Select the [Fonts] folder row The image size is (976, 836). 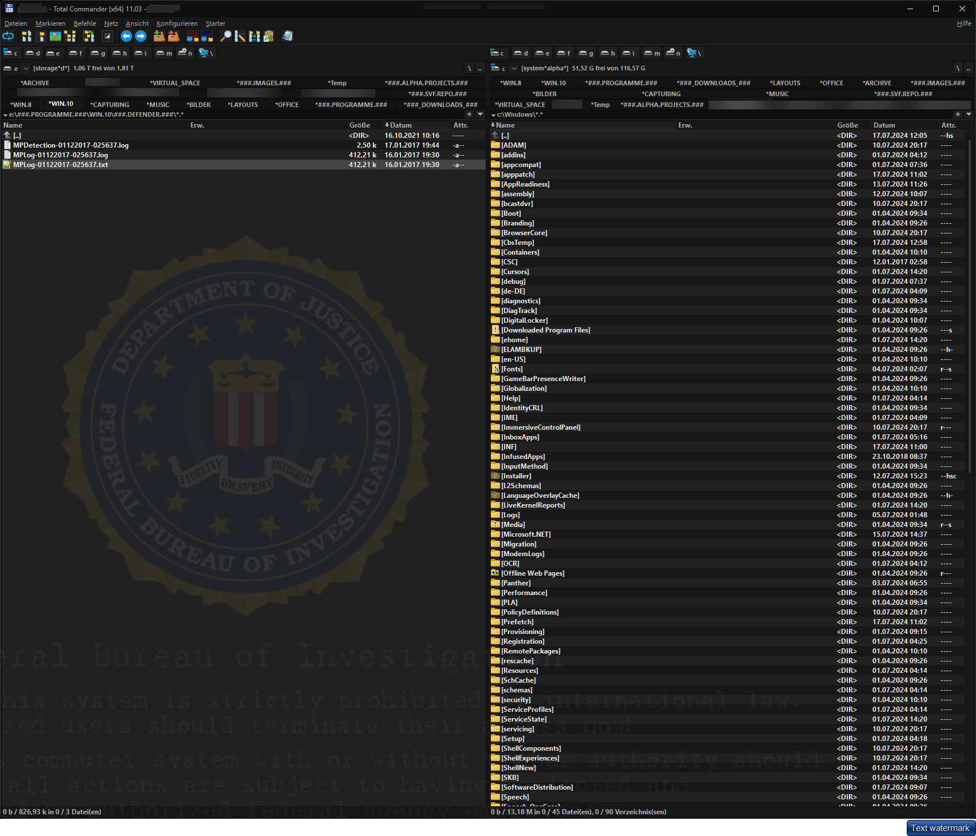(727, 369)
